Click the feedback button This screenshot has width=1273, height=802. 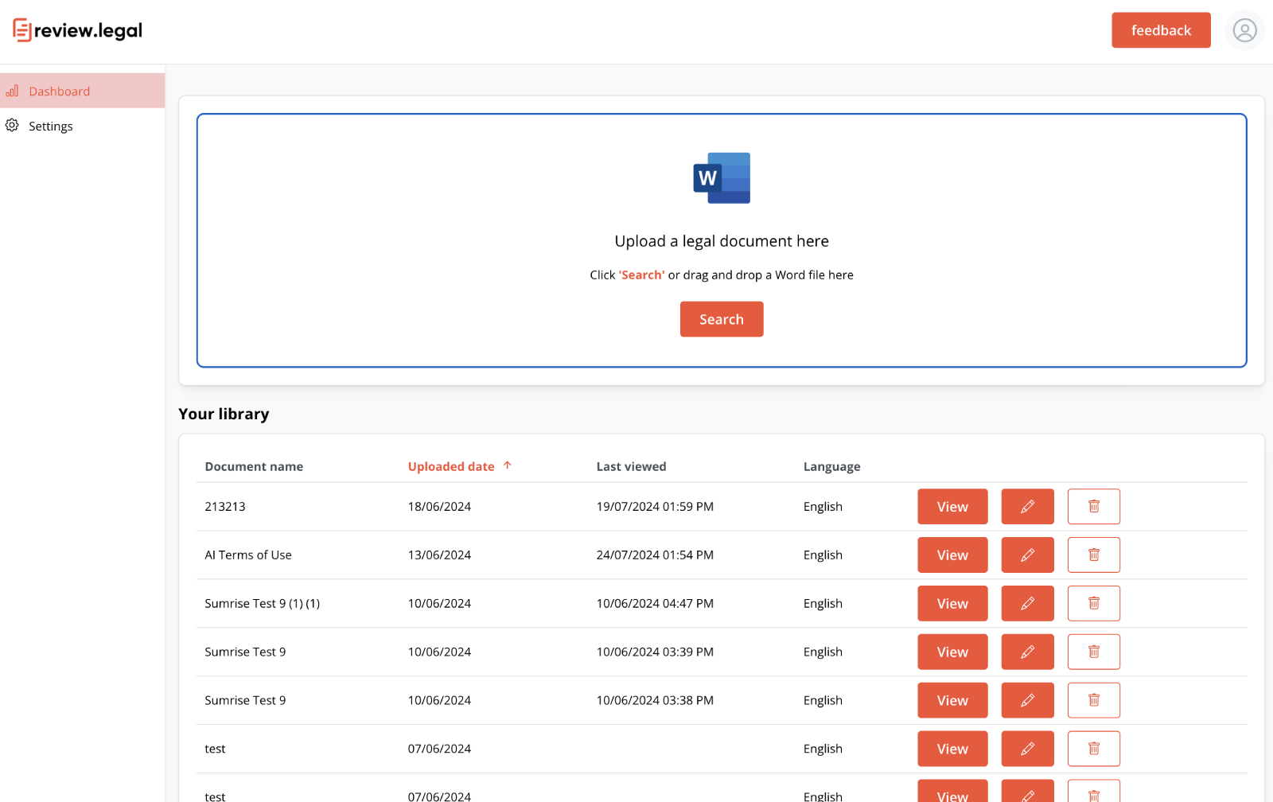1161,30
